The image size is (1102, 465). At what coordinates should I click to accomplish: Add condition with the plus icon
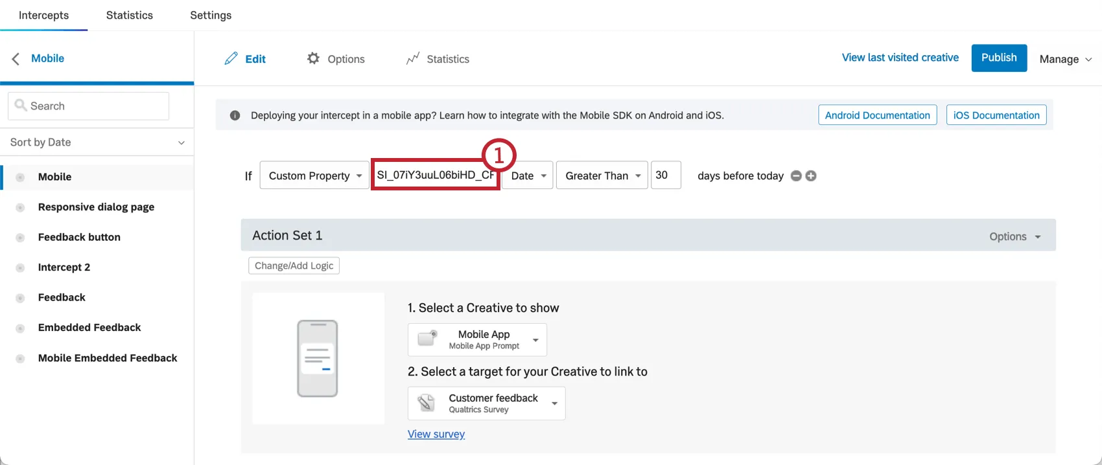[x=811, y=176]
